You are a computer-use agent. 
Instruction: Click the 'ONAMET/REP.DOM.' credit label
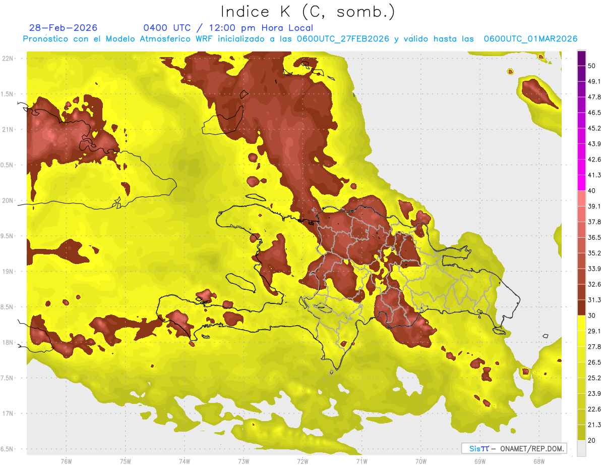531,448
